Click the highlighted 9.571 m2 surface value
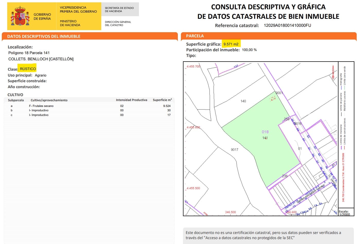Image resolution: width=359 pixels, height=244 pixels. tap(231, 44)
